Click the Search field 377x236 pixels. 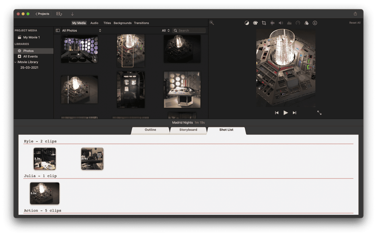point(189,31)
